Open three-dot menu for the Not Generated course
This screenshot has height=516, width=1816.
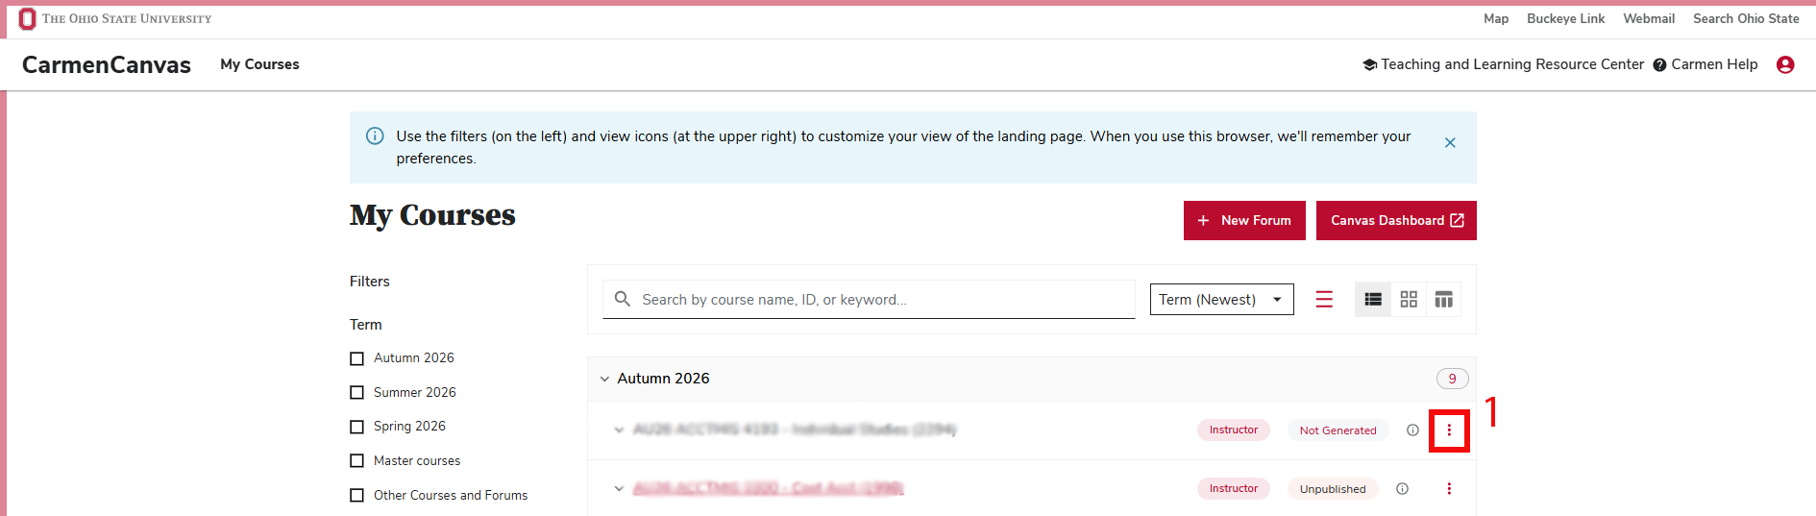pyautogui.click(x=1449, y=430)
